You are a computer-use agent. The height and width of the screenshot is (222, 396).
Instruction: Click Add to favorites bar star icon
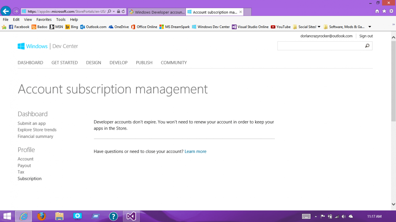click(x=4, y=27)
